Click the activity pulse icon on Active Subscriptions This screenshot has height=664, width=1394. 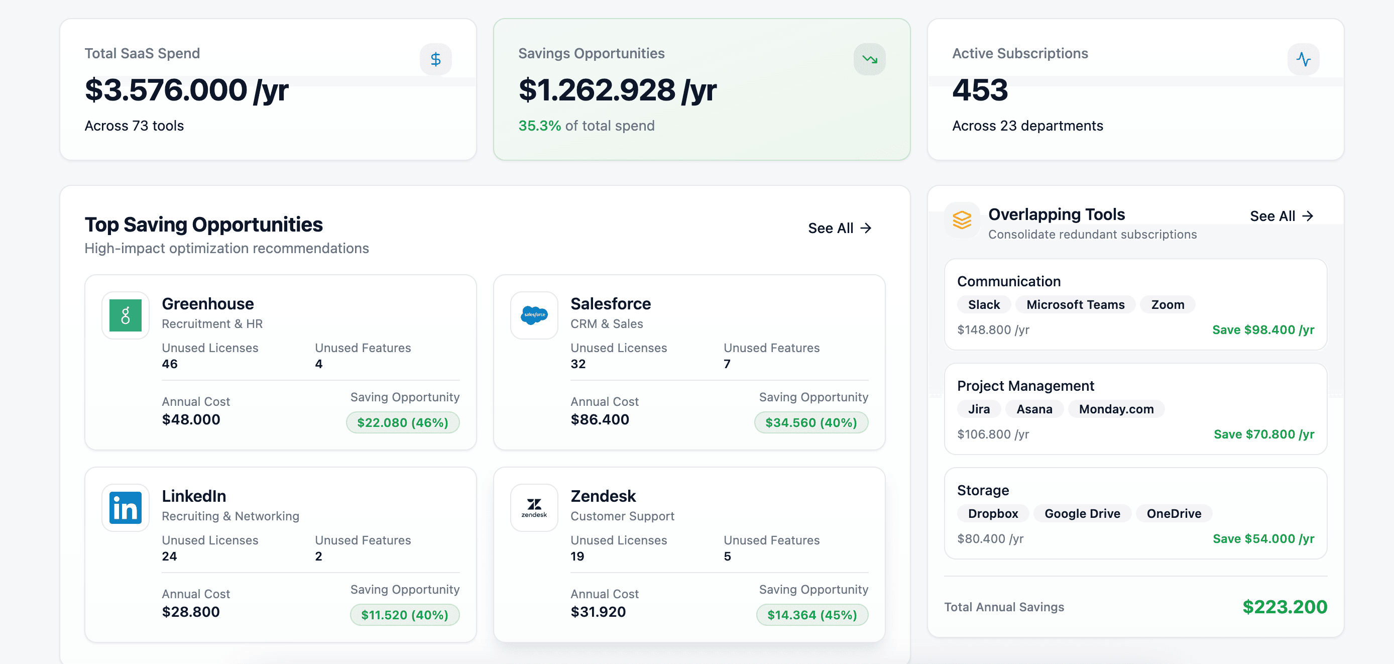(1303, 59)
